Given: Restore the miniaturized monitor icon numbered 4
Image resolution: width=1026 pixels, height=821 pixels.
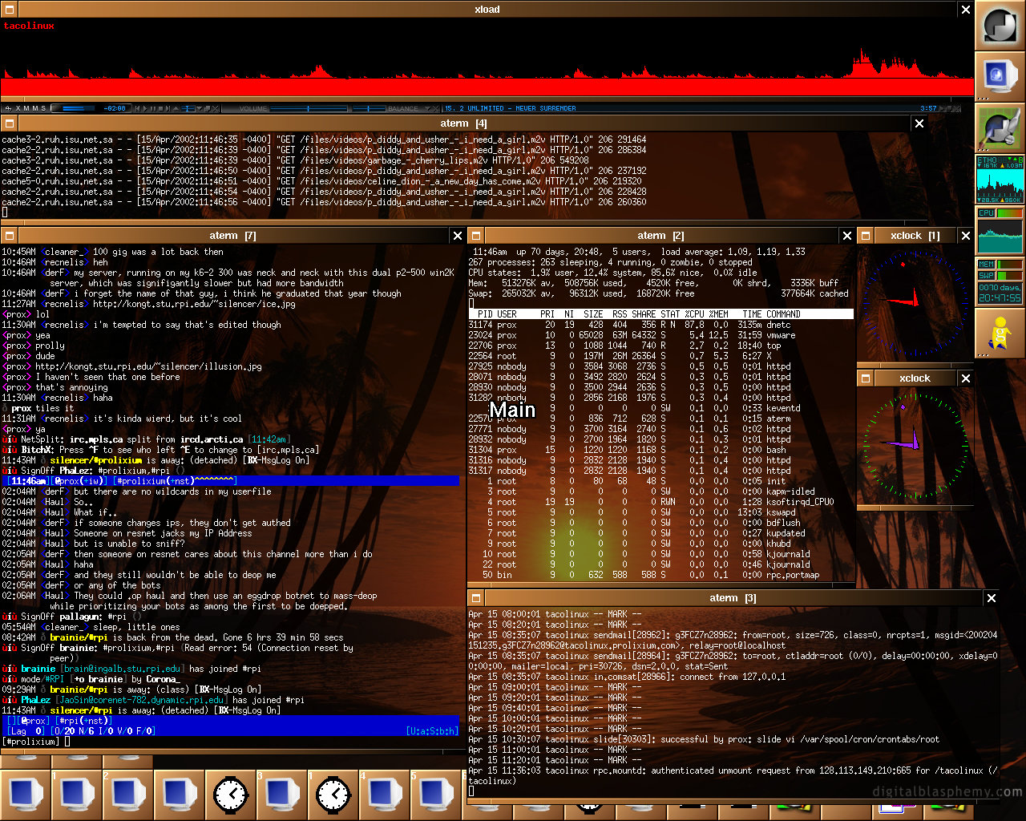Looking at the screenshot, I should tap(385, 794).
